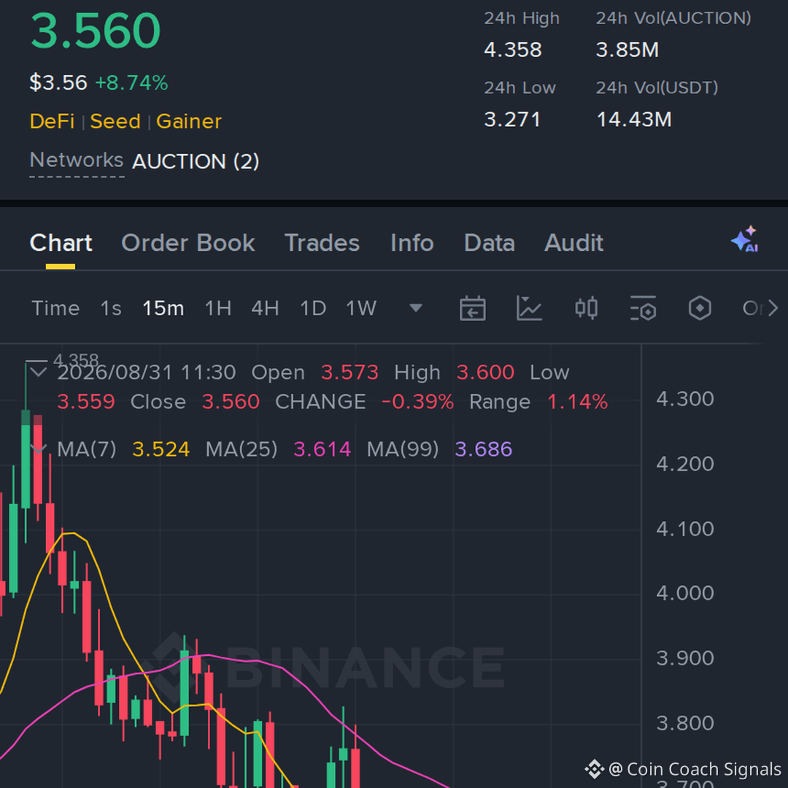
Task: Switch to the Order Book tab
Action: [188, 243]
